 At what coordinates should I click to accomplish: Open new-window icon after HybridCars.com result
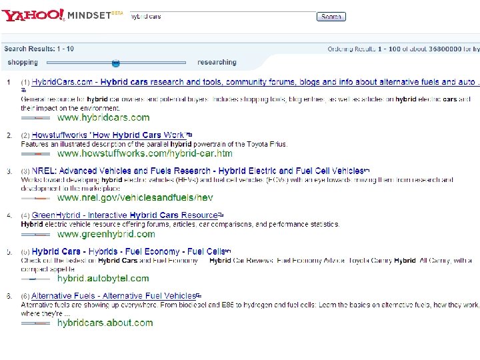point(23,90)
